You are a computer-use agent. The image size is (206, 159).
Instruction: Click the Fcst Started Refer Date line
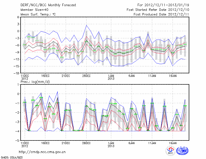point(156,10)
